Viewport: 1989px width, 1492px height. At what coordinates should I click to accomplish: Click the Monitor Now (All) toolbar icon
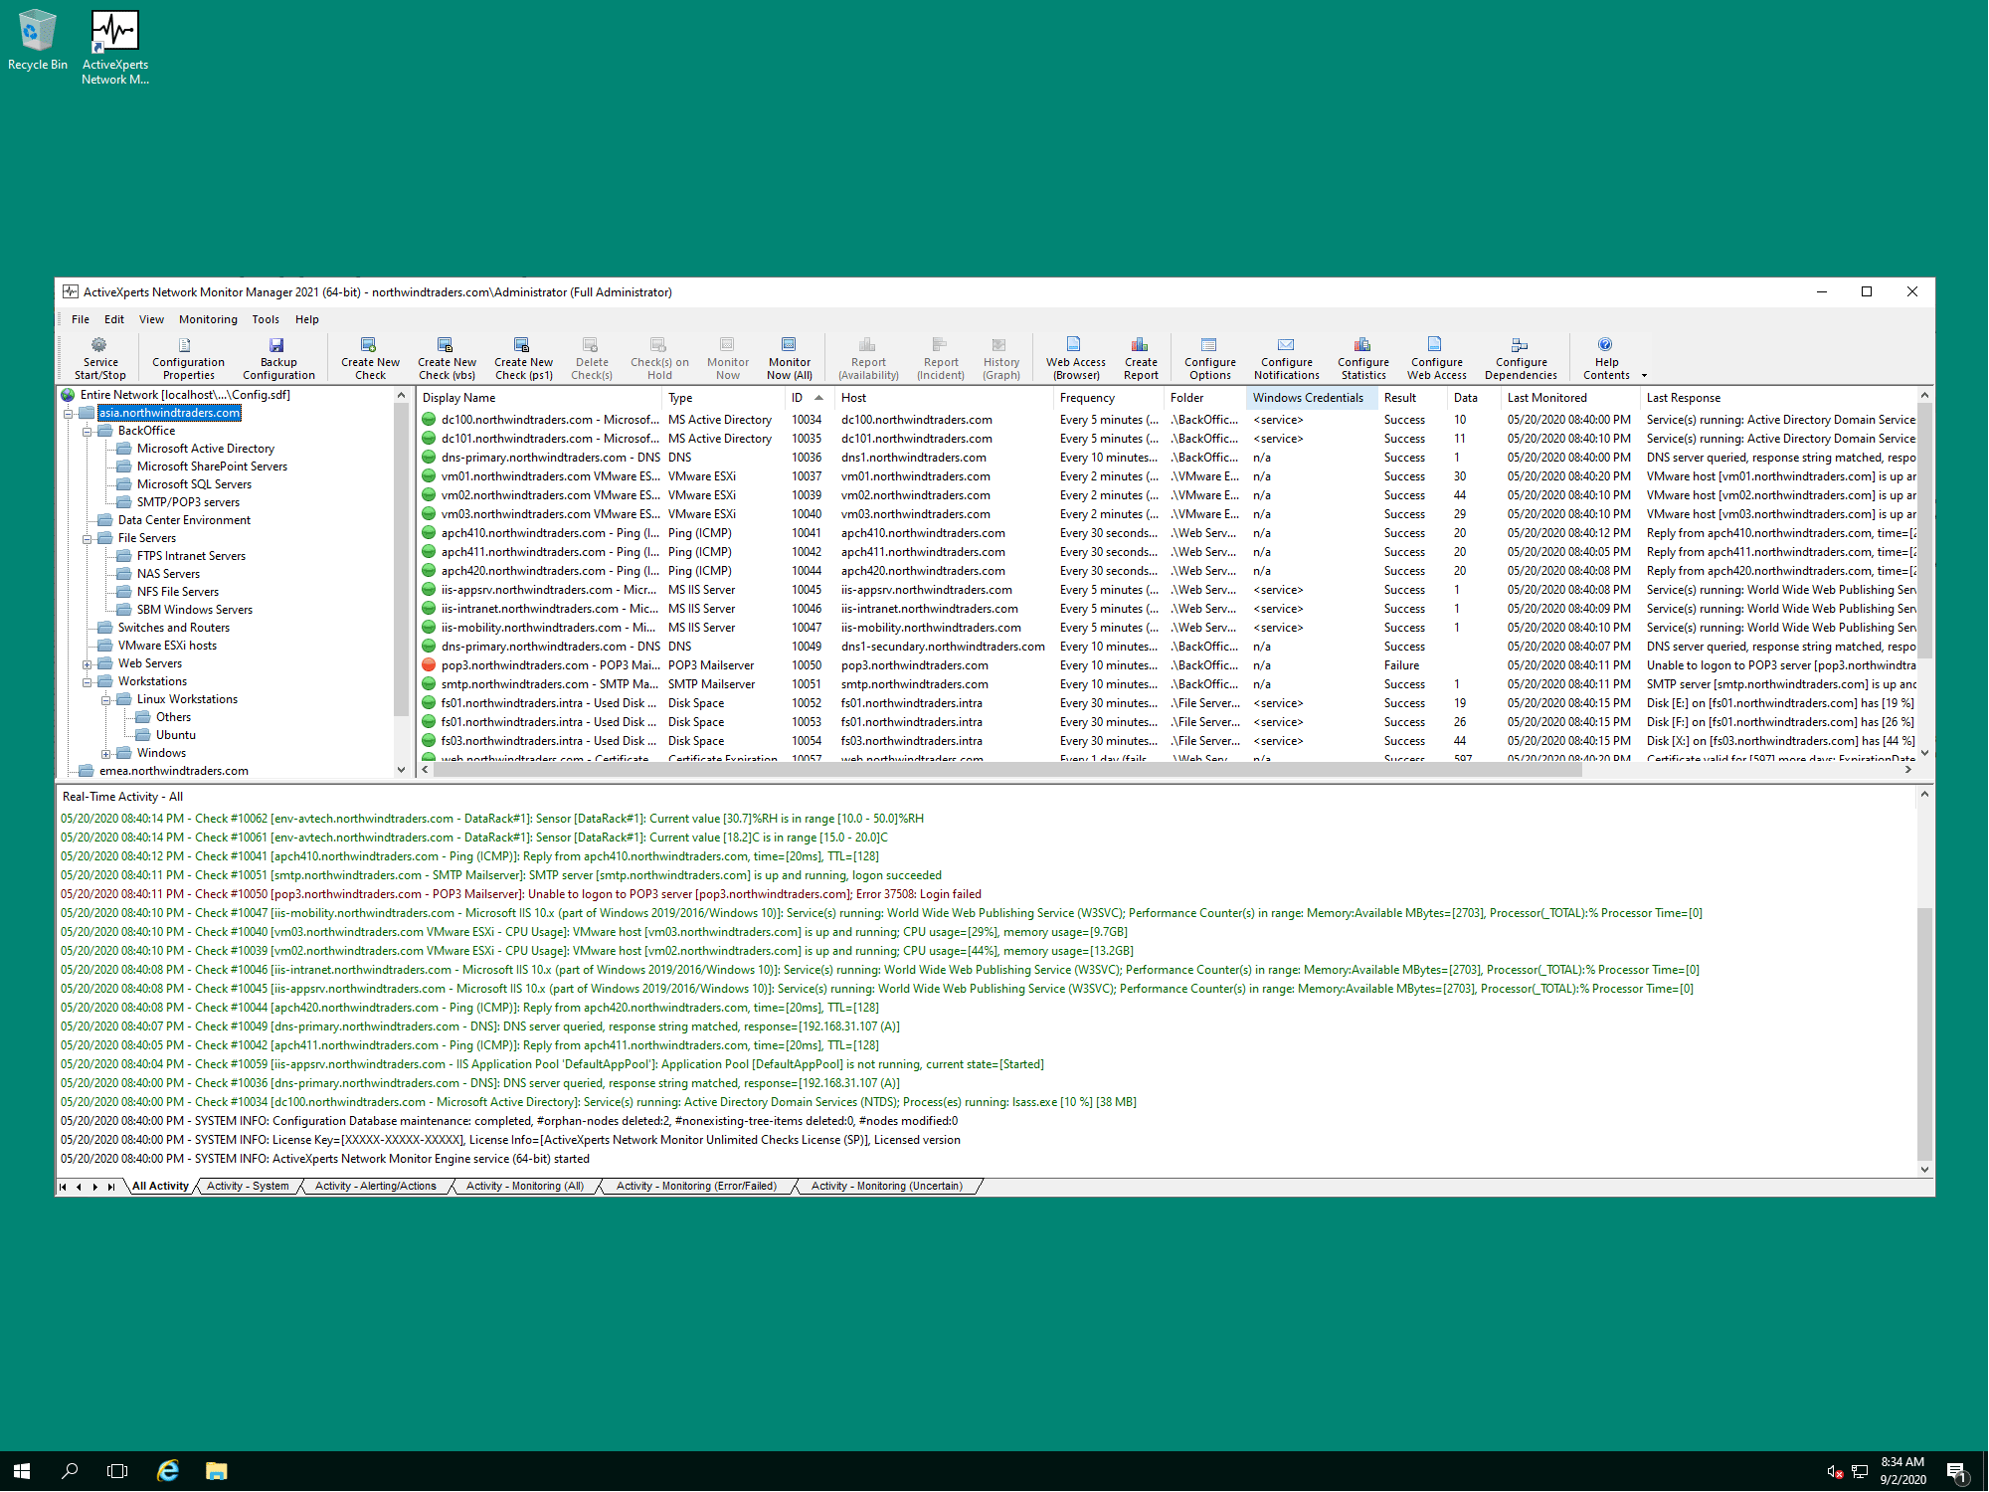(790, 358)
